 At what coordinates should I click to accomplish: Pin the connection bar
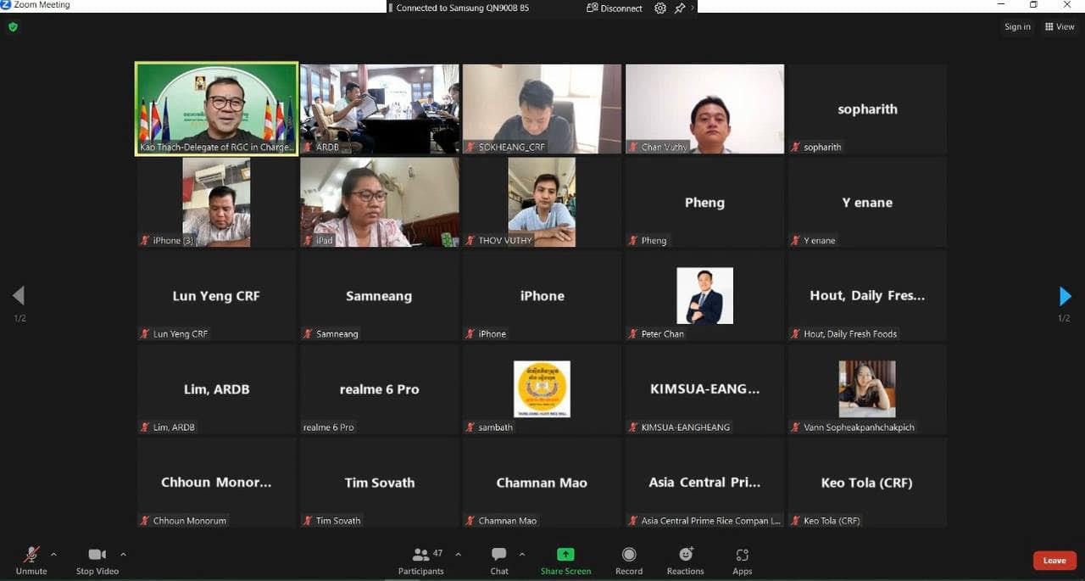pos(679,8)
